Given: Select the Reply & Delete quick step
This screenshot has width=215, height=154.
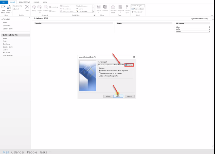Looking at the screenshot, I should pyautogui.click(x=67, y=11).
